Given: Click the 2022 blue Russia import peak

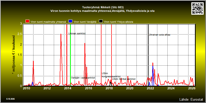Looking at the screenshot, I should (153, 66).
